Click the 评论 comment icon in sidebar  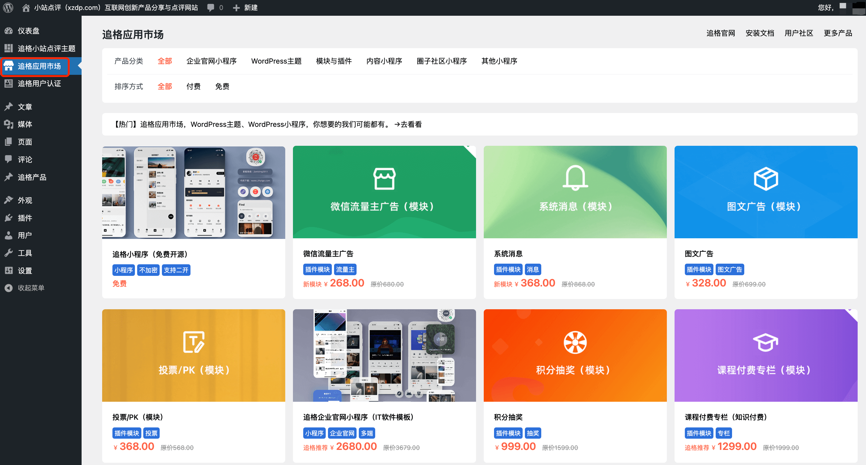click(9, 159)
